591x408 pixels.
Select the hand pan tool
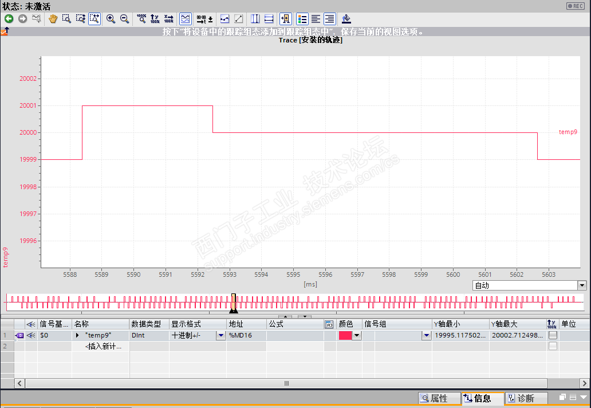click(53, 18)
